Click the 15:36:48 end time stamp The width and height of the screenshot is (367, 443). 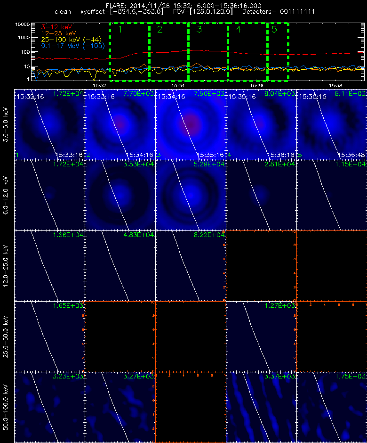pos(351,155)
